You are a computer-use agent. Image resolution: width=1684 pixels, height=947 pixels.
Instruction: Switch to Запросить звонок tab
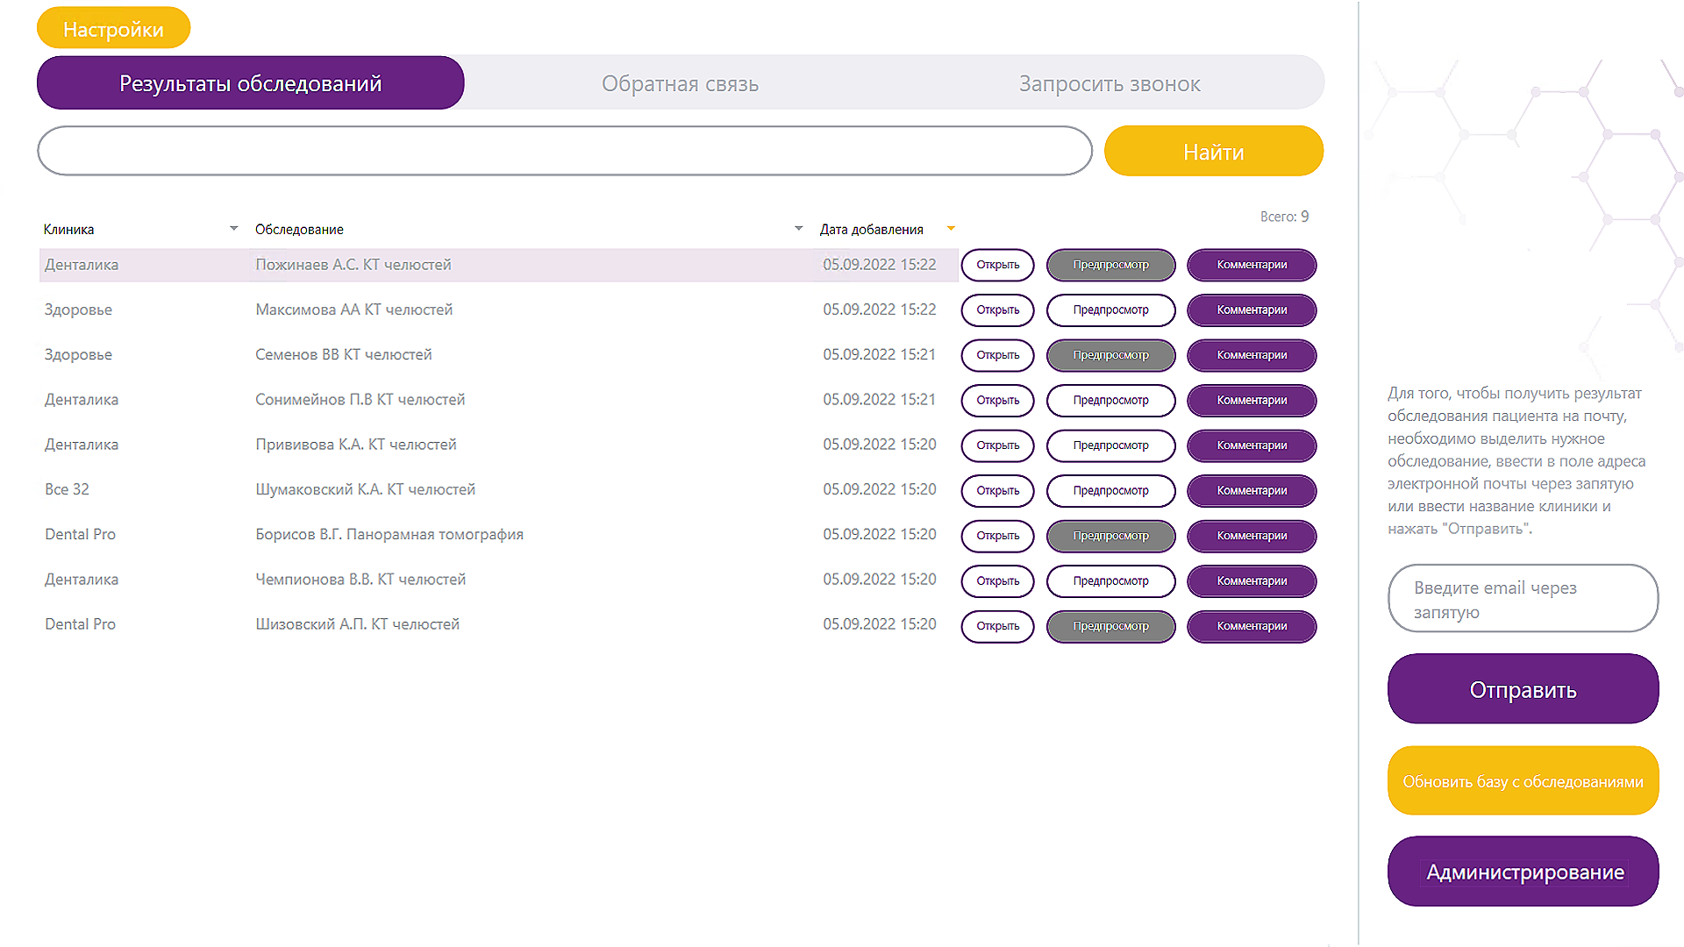tap(1109, 84)
